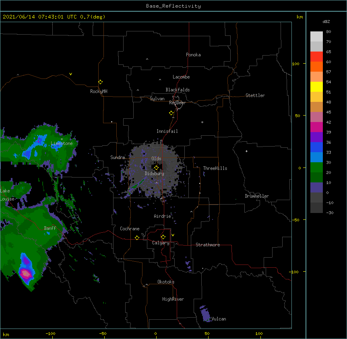
Task: Click the 30 dBZ green color swatch
Action: pos(316,167)
